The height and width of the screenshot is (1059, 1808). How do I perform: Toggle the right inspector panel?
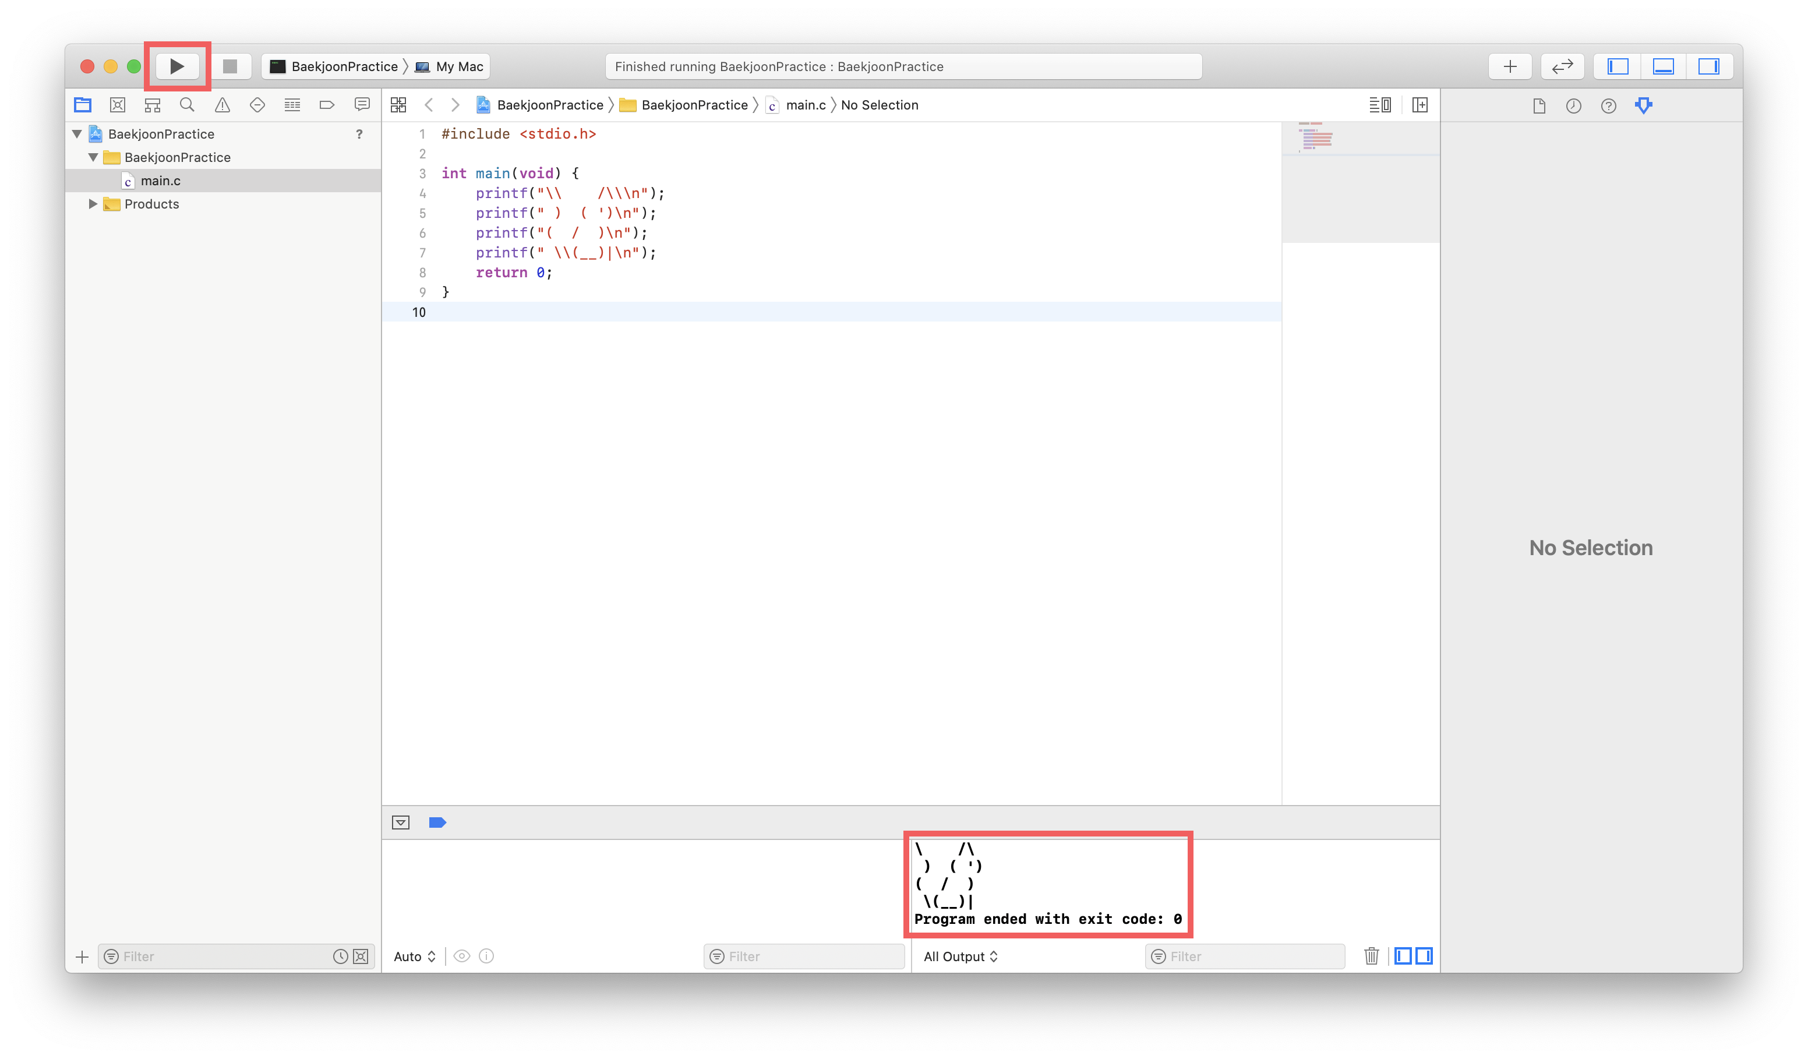point(1708,67)
